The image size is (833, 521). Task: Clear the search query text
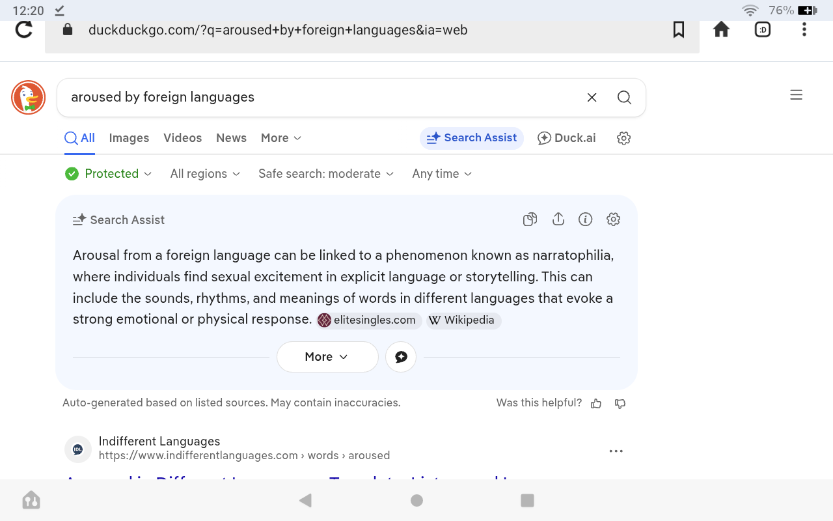[592, 98]
